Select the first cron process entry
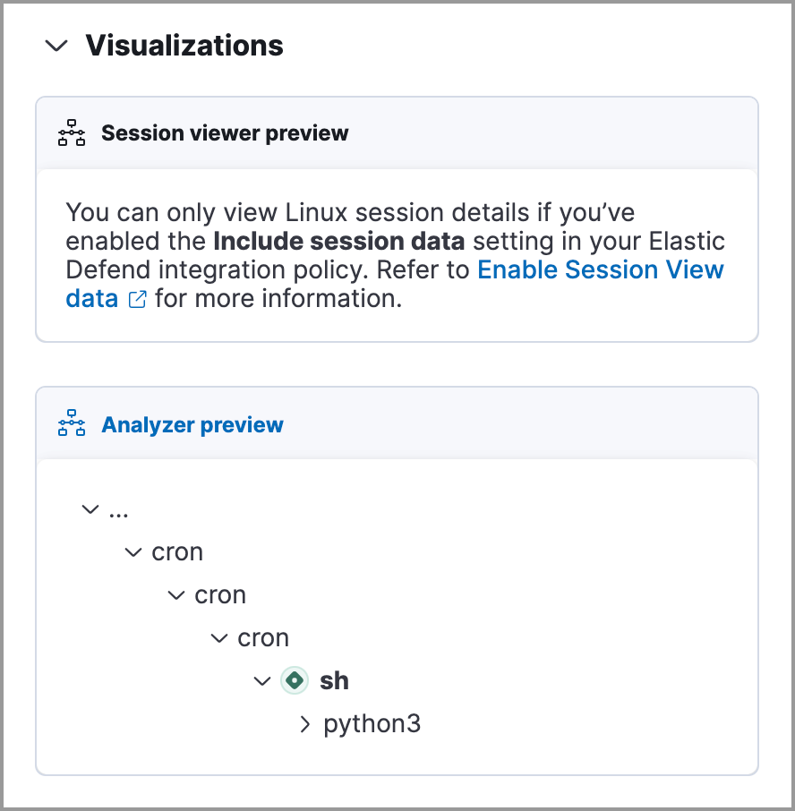The image size is (795, 811). 177,551
